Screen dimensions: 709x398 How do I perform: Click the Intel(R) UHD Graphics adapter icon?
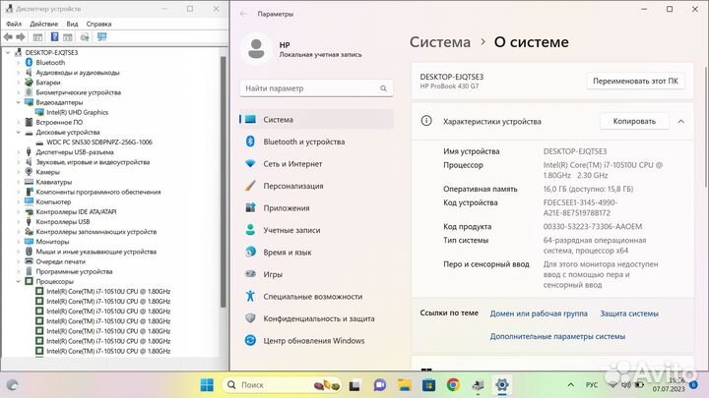point(39,112)
